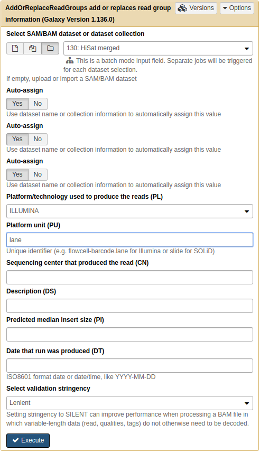Set second Auto-assign toggle to Yes
This screenshot has width=260, height=452.
[x=17, y=139]
